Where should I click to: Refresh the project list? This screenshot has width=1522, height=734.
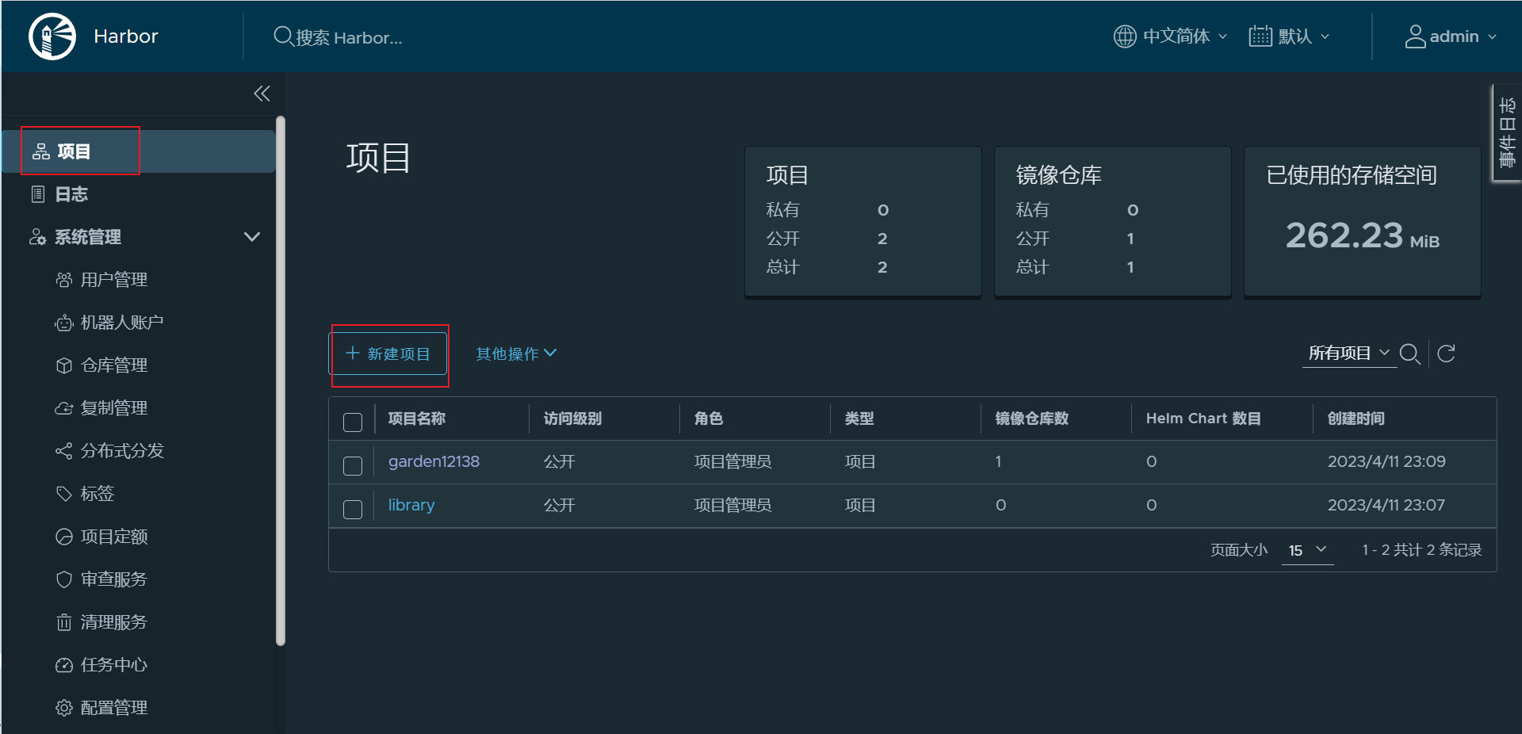[1447, 354]
